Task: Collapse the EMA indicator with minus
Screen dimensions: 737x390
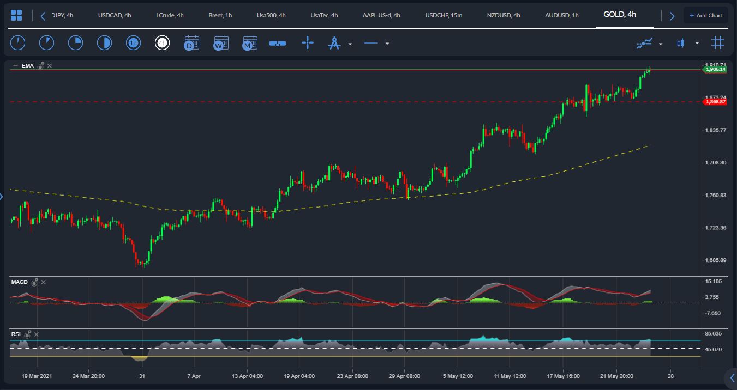Action: [x=15, y=66]
